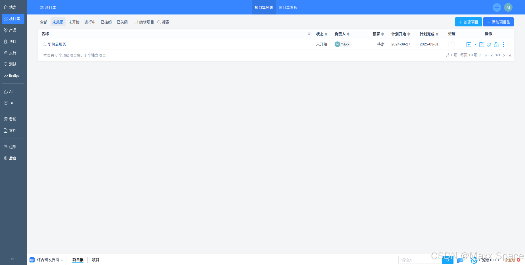Click the progress circle showing 0

point(451,44)
